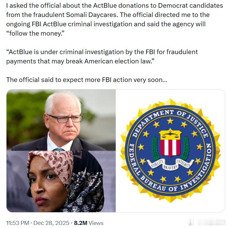Click the left green laurel branch
This screenshot has width=228, height=228.
(155, 148)
